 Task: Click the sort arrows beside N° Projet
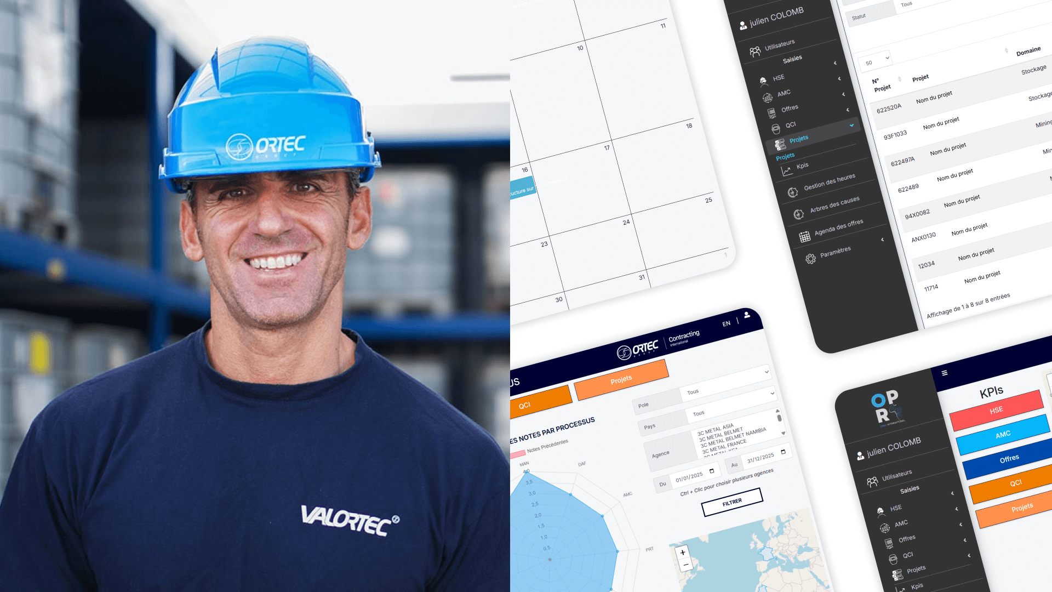pos(899,79)
